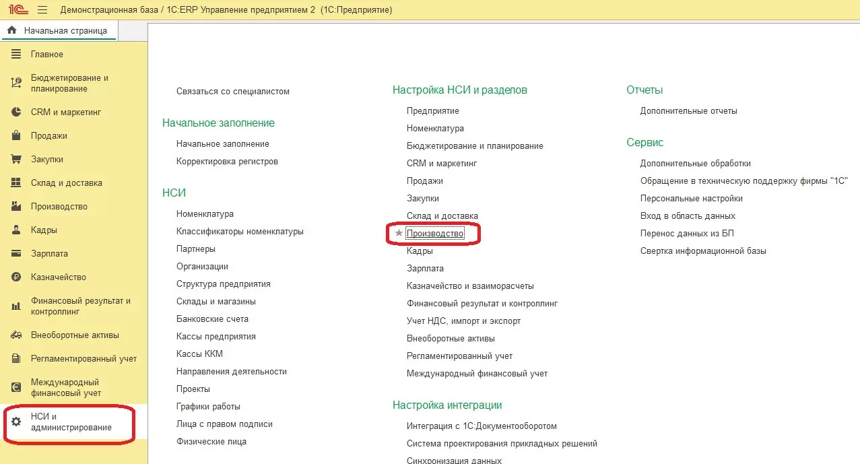This screenshot has width=860, height=464.
Task: Click the Финансовый результат chart icon
Action: pos(17,306)
